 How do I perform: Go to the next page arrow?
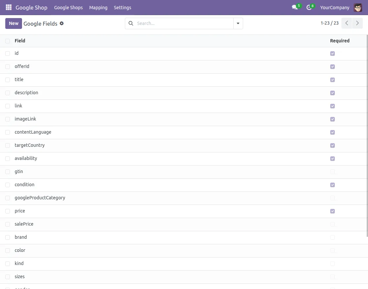[357, 23]
